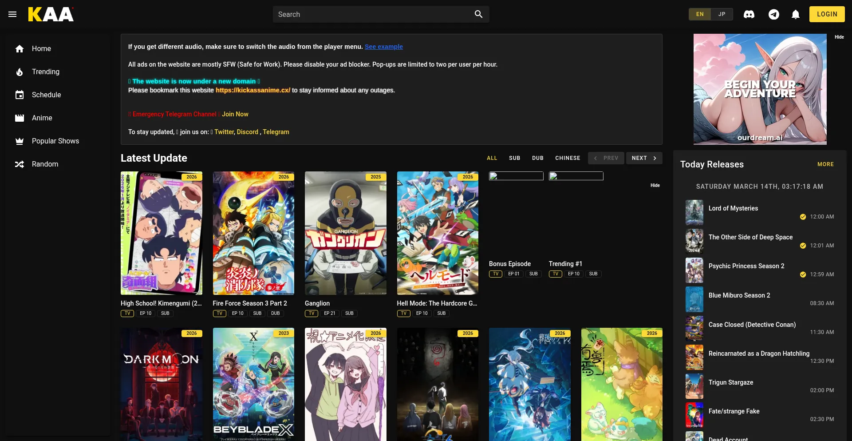Screen dimensions: 852x441
Task: Open the hamburger menu
Action: point(12,14)
